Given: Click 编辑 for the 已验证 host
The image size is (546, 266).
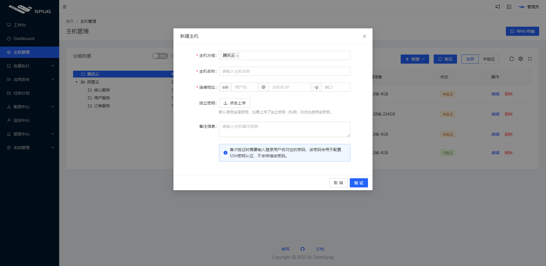Looking at the screenshot, I should pos(495,153).
